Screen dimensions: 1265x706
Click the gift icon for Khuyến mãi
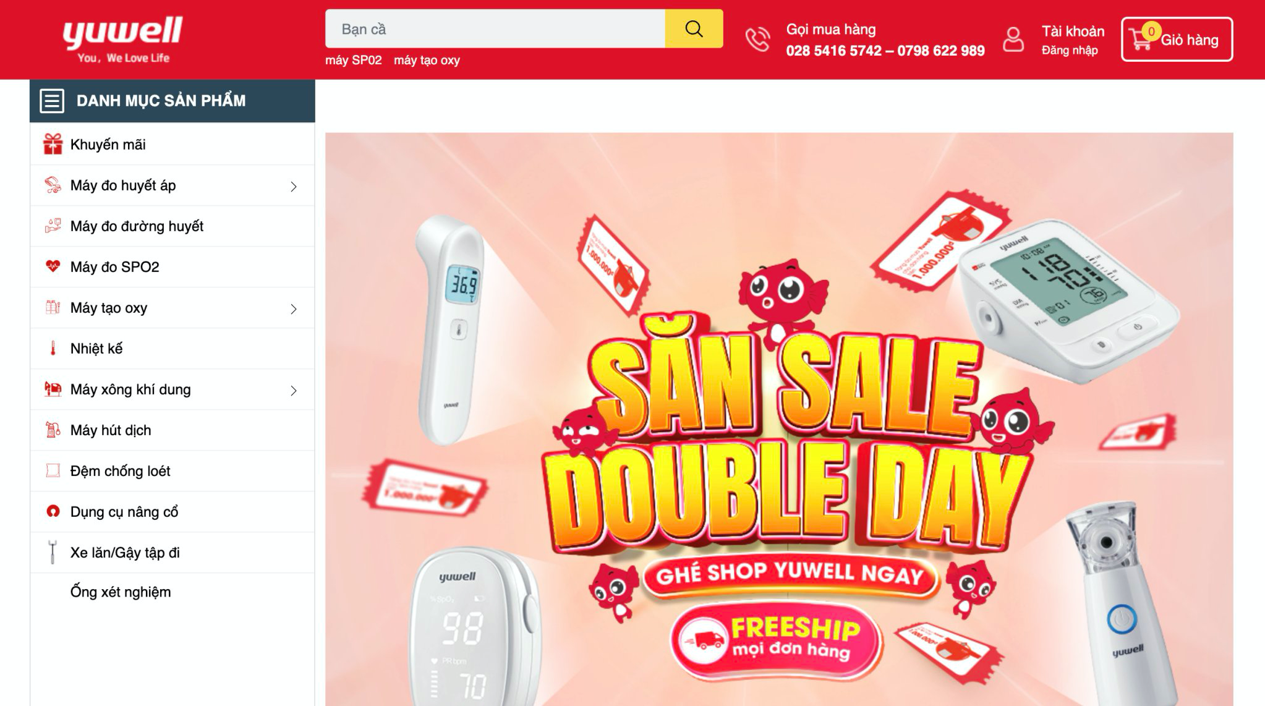pos(53,144)
